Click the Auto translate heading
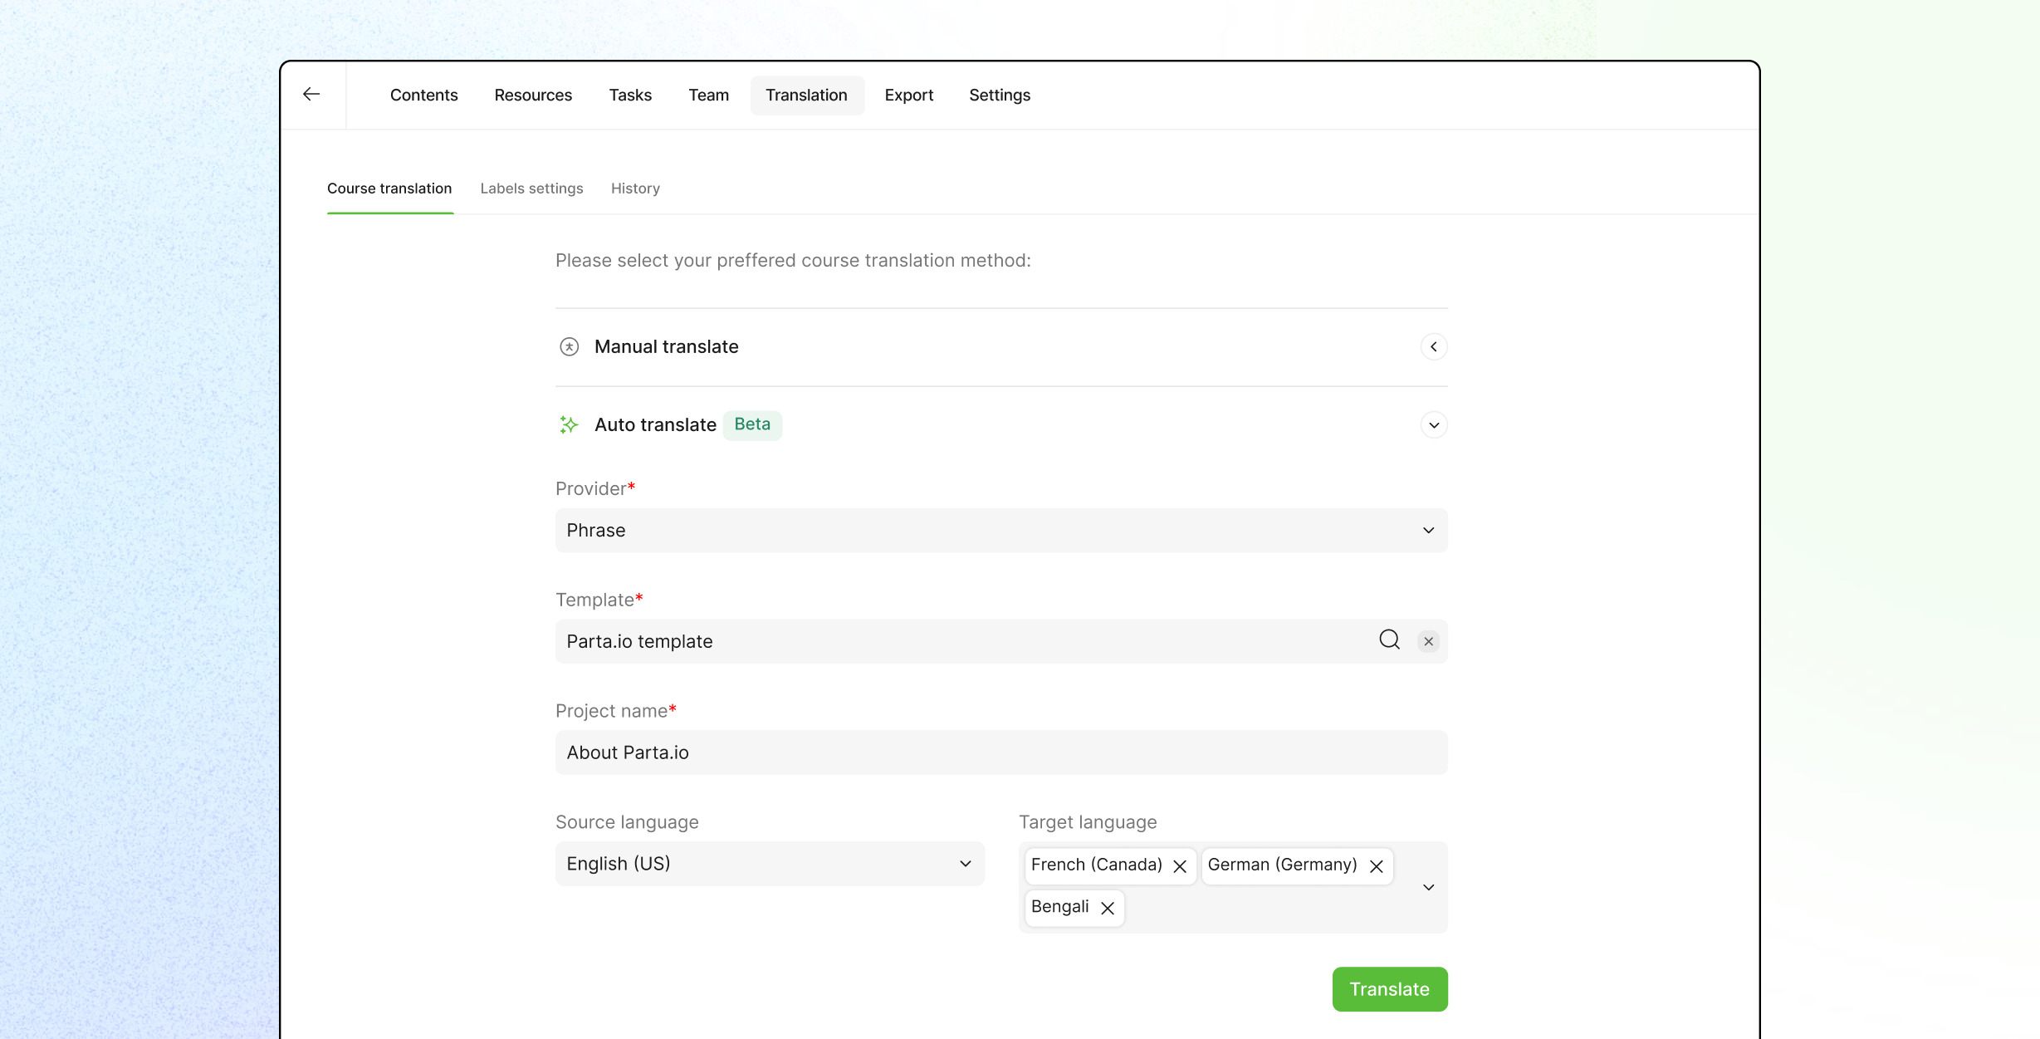2040x1039 pixels. (655, 424)
